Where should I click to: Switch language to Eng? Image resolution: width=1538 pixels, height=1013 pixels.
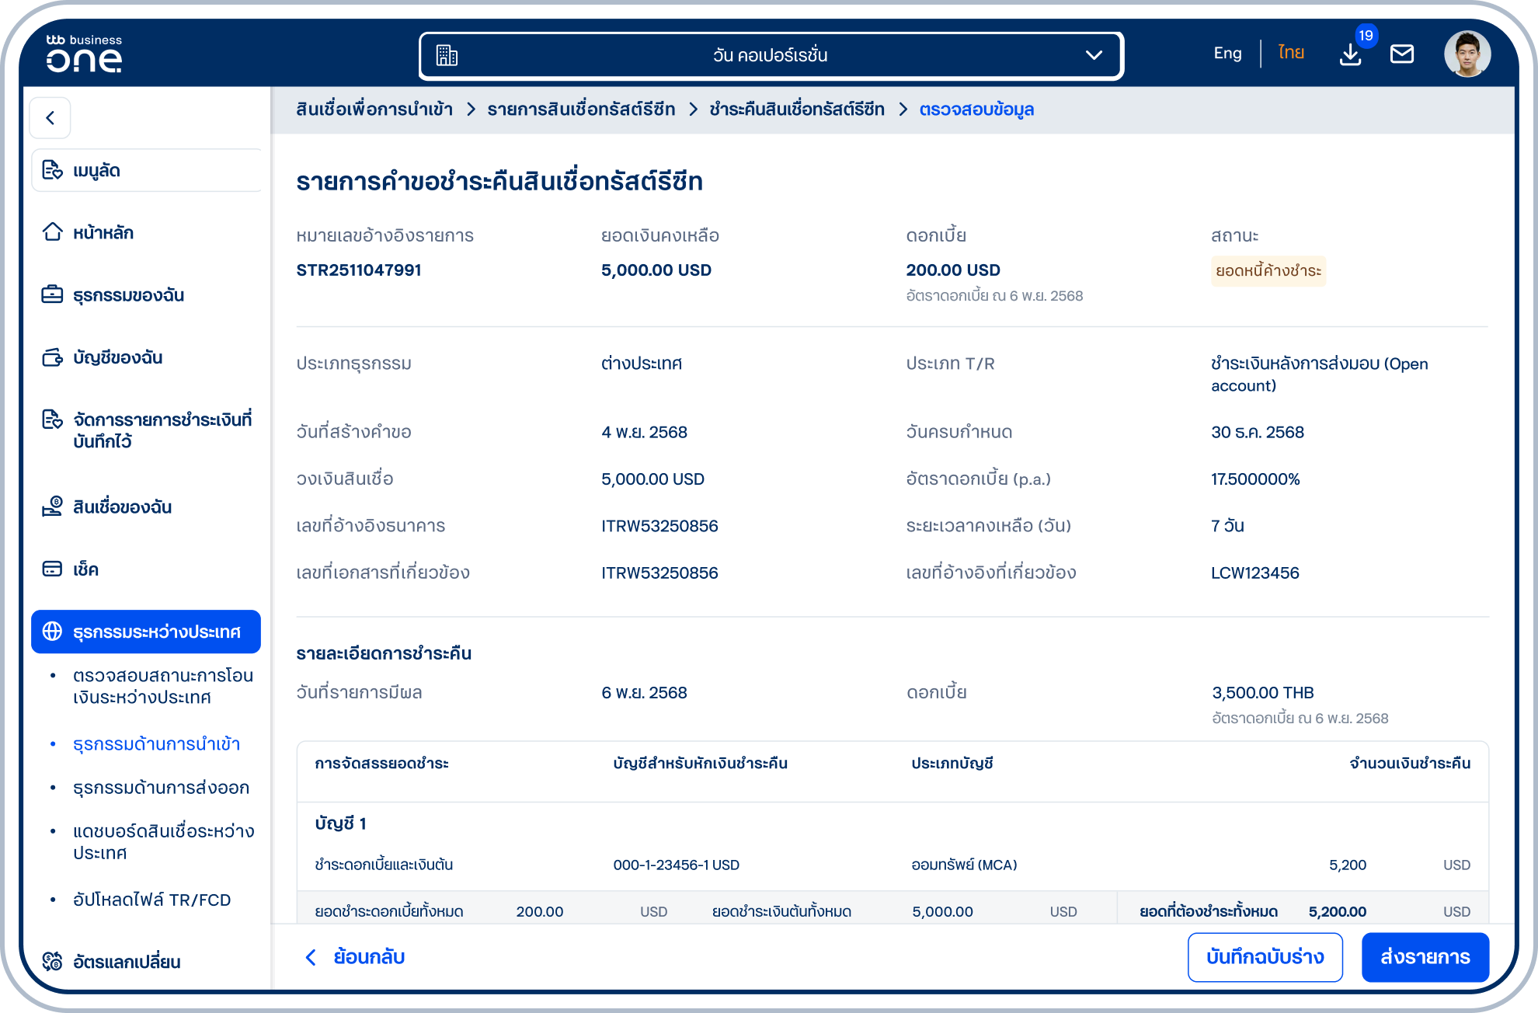point(1227,53)
